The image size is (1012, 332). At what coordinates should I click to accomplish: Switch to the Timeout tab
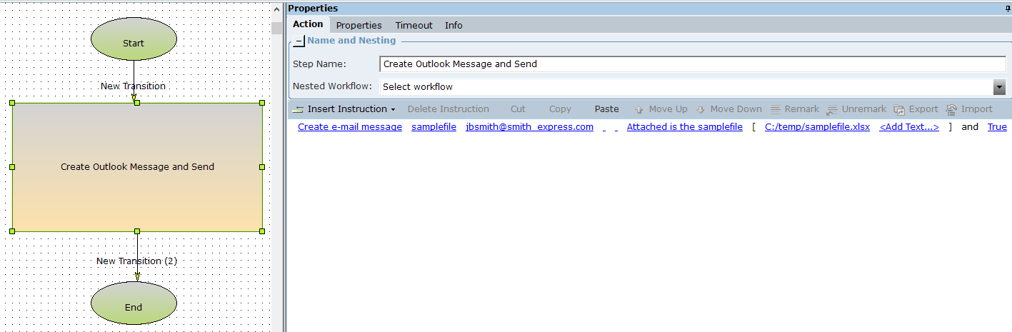tap(414, 25)
